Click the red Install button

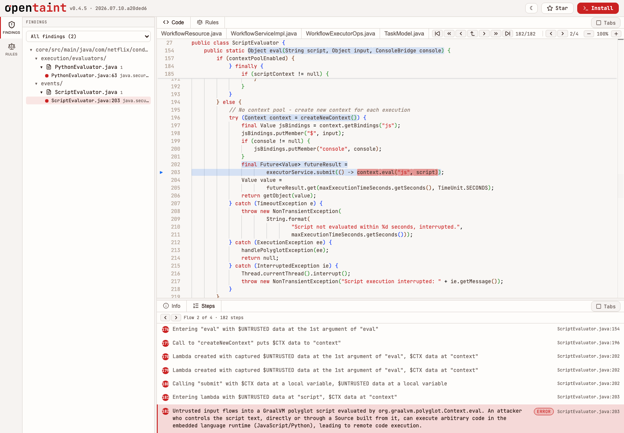(598, 8)
